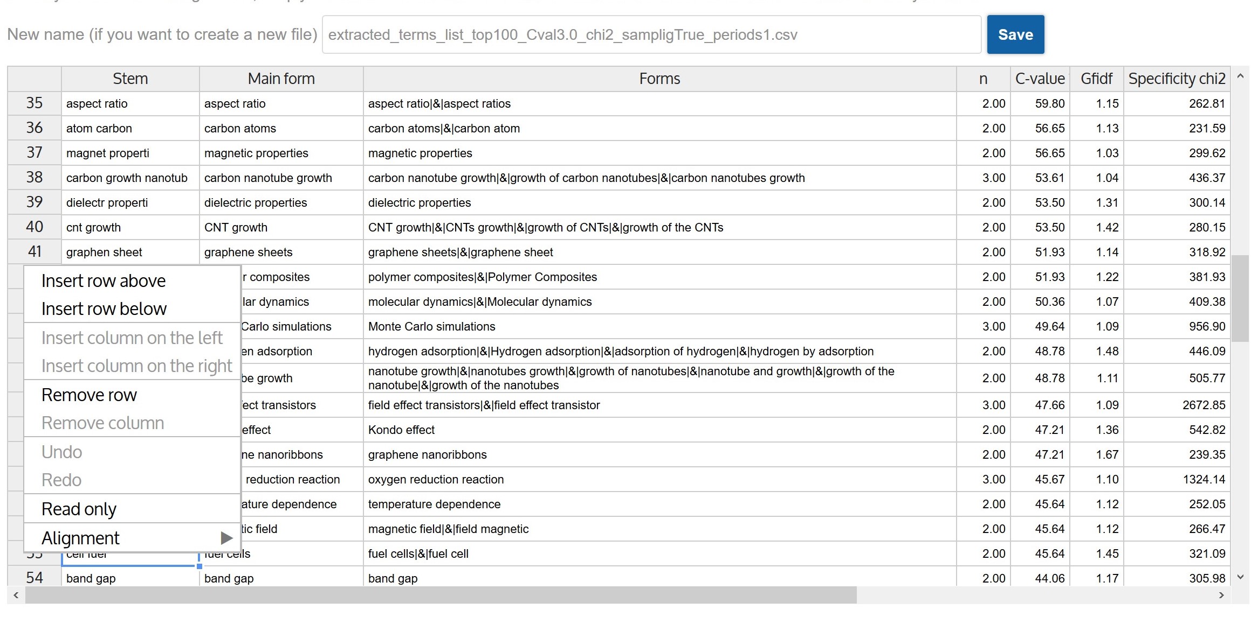Viewport: 1258px width, 617px height.
Task: Select main form cell 'carbon nanotube growth'
Action: click(x=281, y=178)
